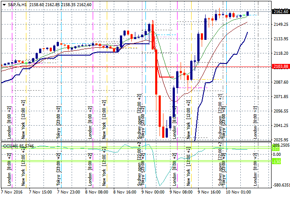Click the 7 Nov 2016 time label
Viewport: 290px width, 197px height.
(12, 192)
